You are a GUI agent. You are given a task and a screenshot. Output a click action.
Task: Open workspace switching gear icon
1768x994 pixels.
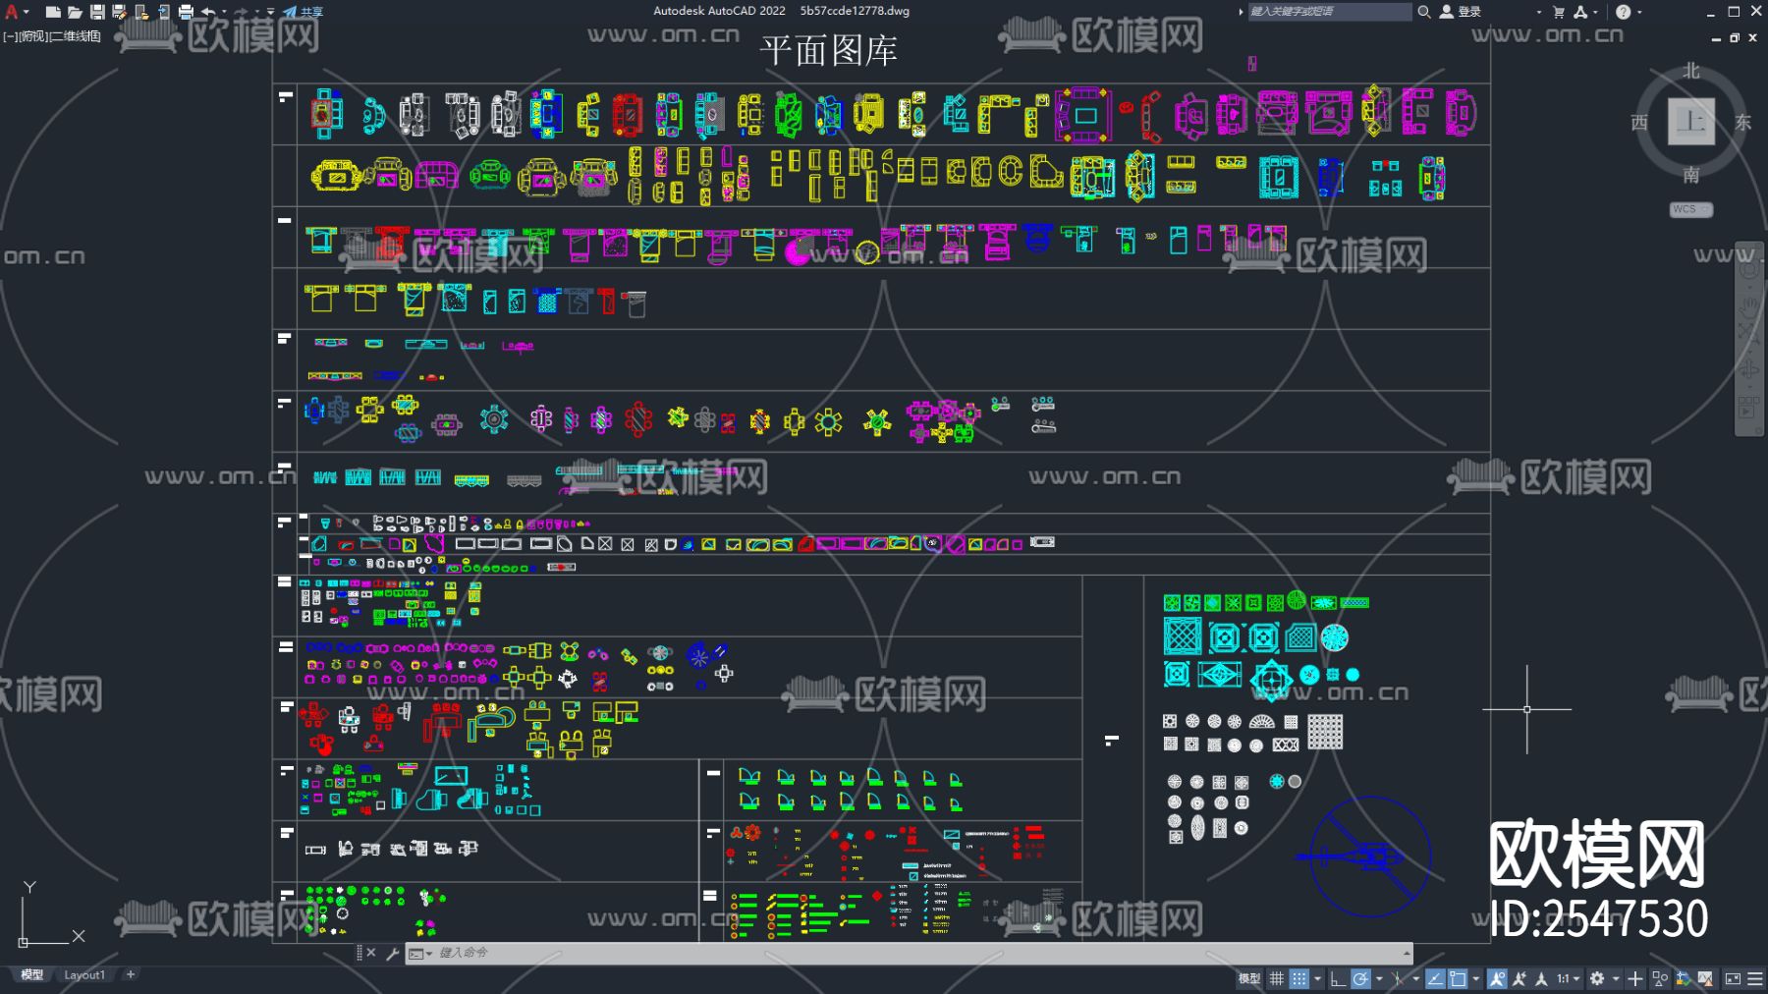click(1597, 978)
